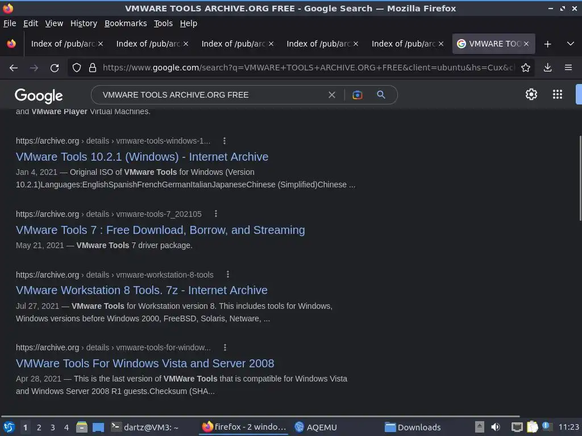This screenshot has width=582, height=436.
Task: Submit search with magnifier icon
Action: tap(381, 95)
